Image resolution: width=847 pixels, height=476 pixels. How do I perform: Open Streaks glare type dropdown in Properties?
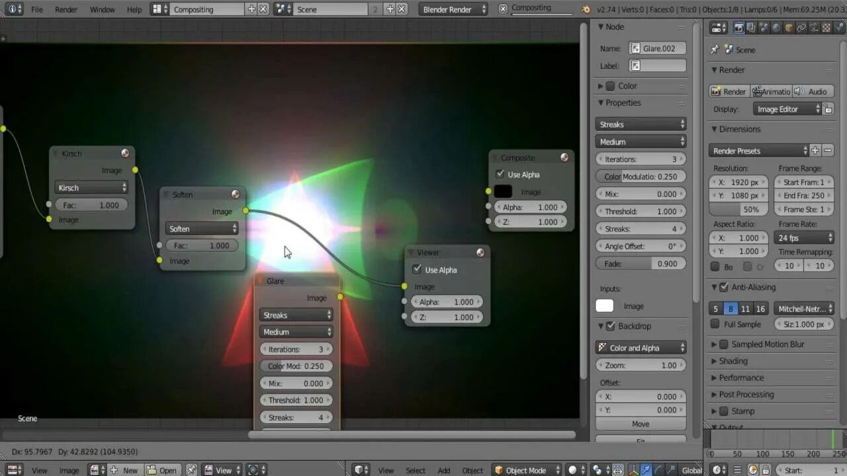pos(641,124)
